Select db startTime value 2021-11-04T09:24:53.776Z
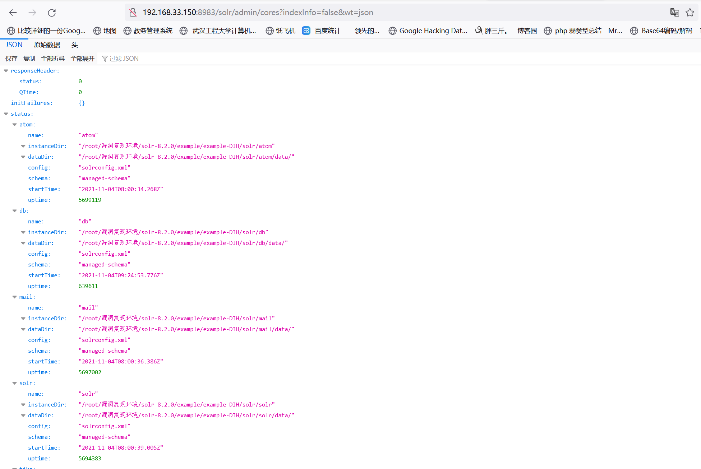The image size is (701, 469). [121, 275]
